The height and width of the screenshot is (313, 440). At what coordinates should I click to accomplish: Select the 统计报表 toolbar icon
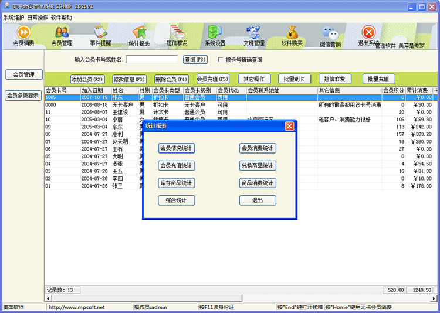pyautogui.click(x=139, y=35)
